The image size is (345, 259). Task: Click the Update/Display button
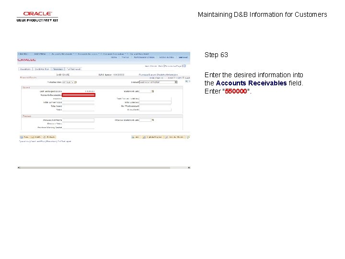tap(153, 137)
